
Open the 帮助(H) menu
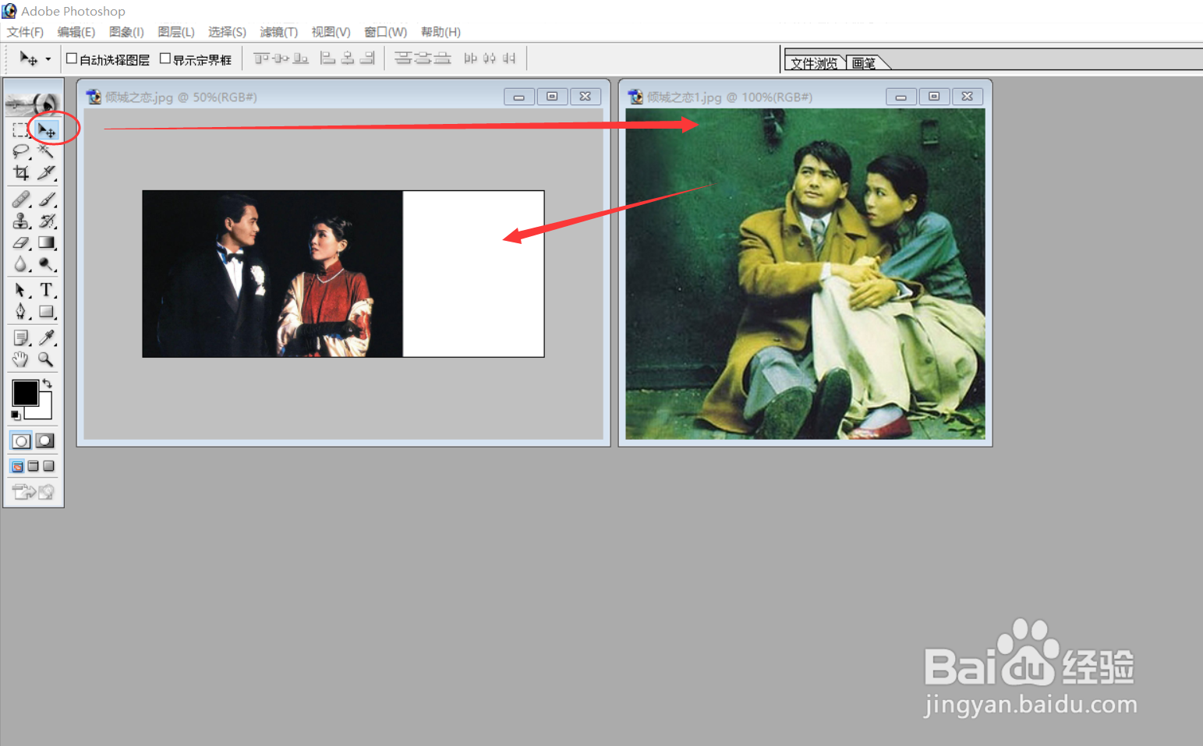point(441,32)
